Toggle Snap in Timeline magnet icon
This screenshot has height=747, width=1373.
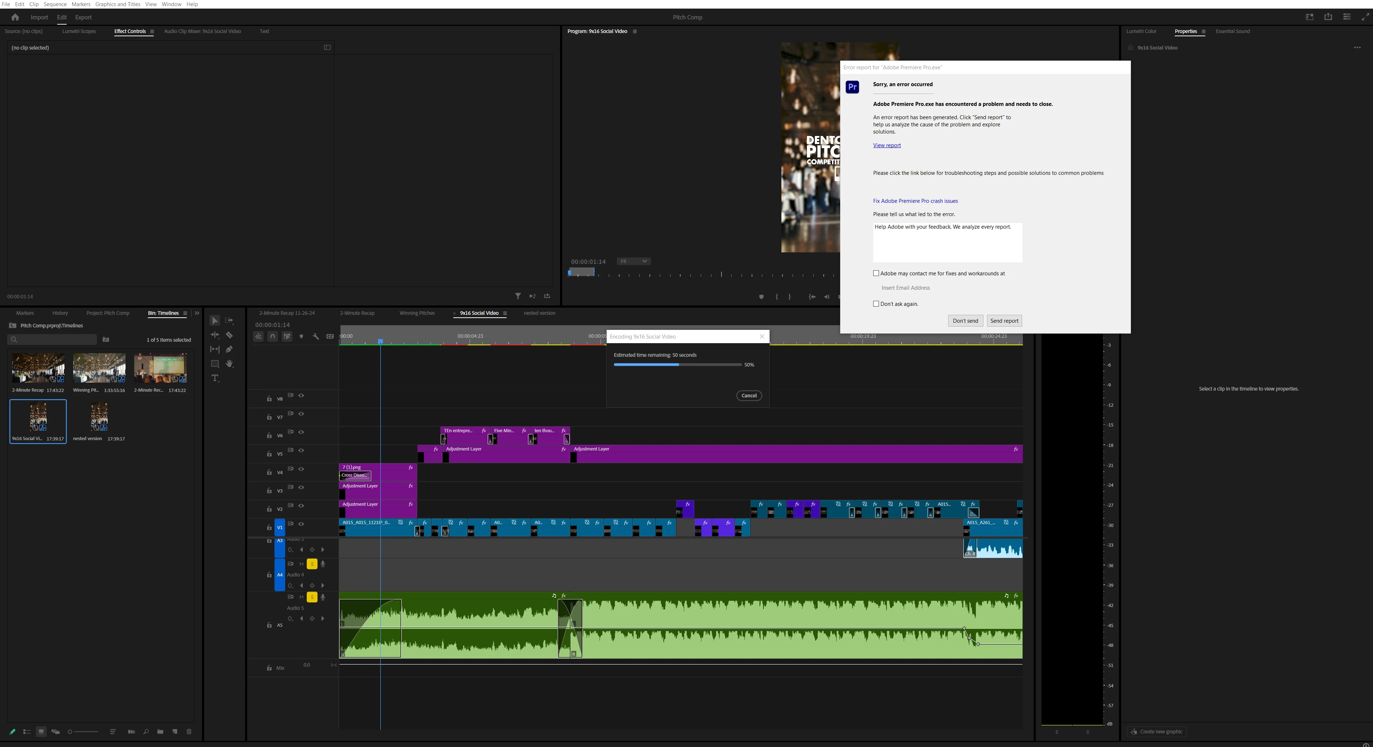pyautogui.click(x=272, y=336)
